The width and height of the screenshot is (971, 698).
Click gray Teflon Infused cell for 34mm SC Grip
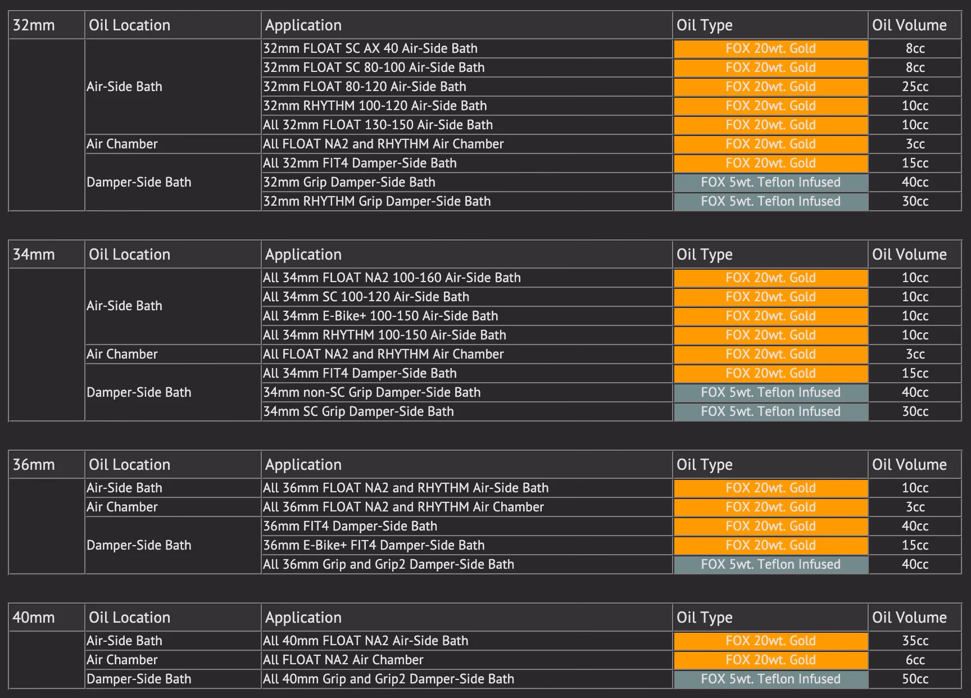[770, 411]
